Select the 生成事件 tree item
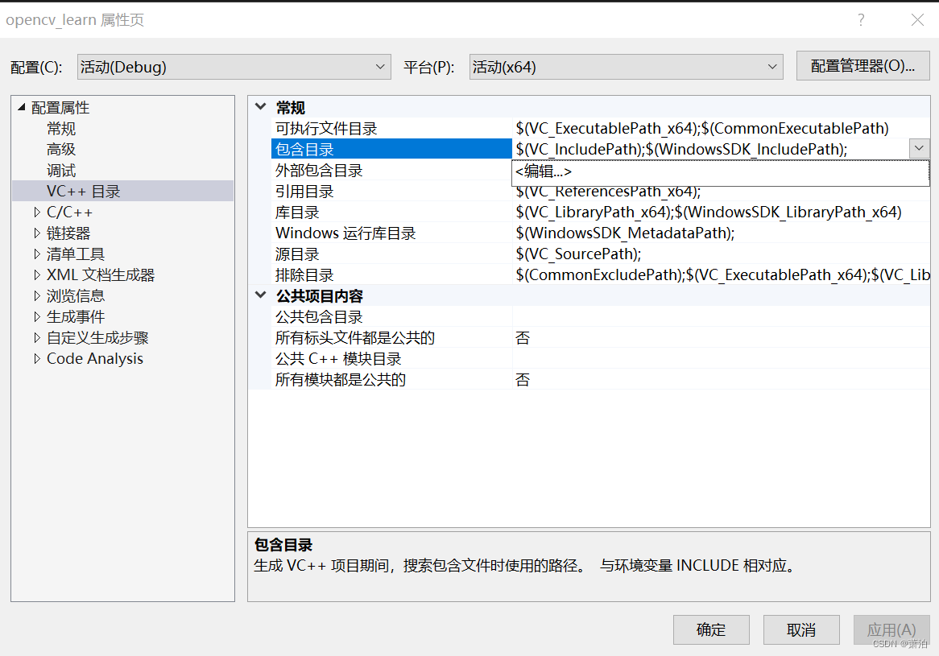The image size is (939, 656). coord(74,316)
